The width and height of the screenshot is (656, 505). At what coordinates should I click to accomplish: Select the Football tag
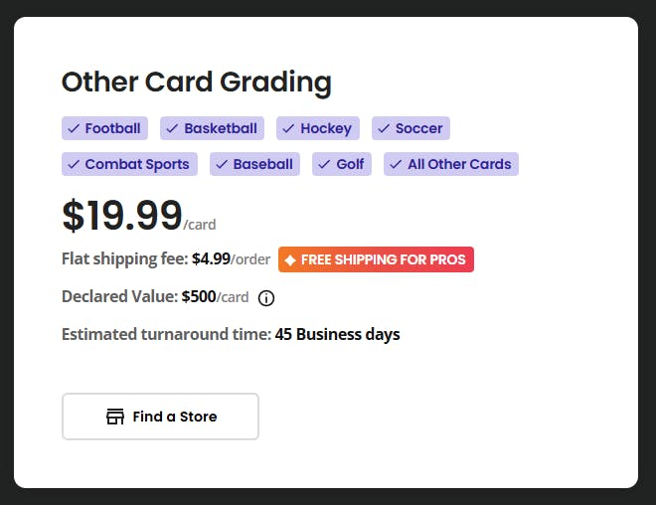[x=104, y=128]
